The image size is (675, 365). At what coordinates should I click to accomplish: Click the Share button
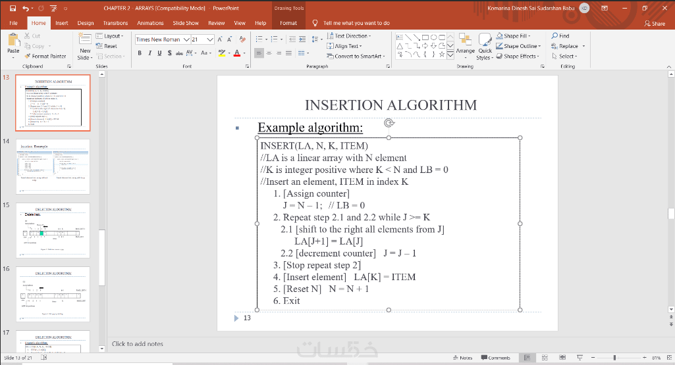(655, 23)
